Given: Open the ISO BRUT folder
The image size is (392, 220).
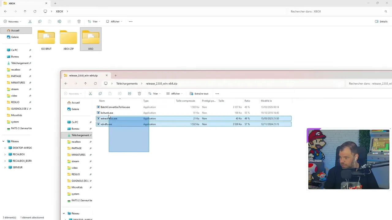Looking at the screenshot, I should coord(46,40).
